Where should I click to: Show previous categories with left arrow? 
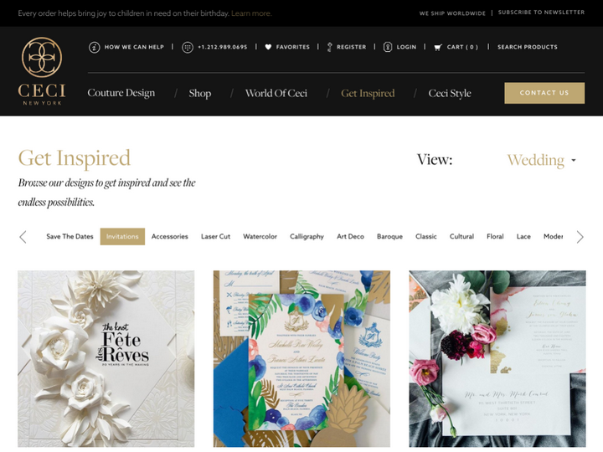[23, 237]
